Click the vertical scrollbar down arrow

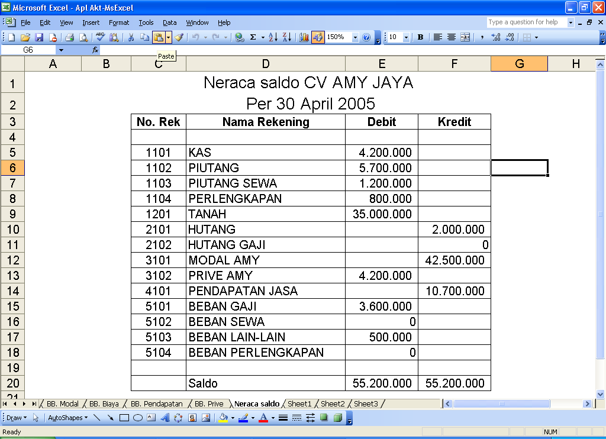(600, 394)
